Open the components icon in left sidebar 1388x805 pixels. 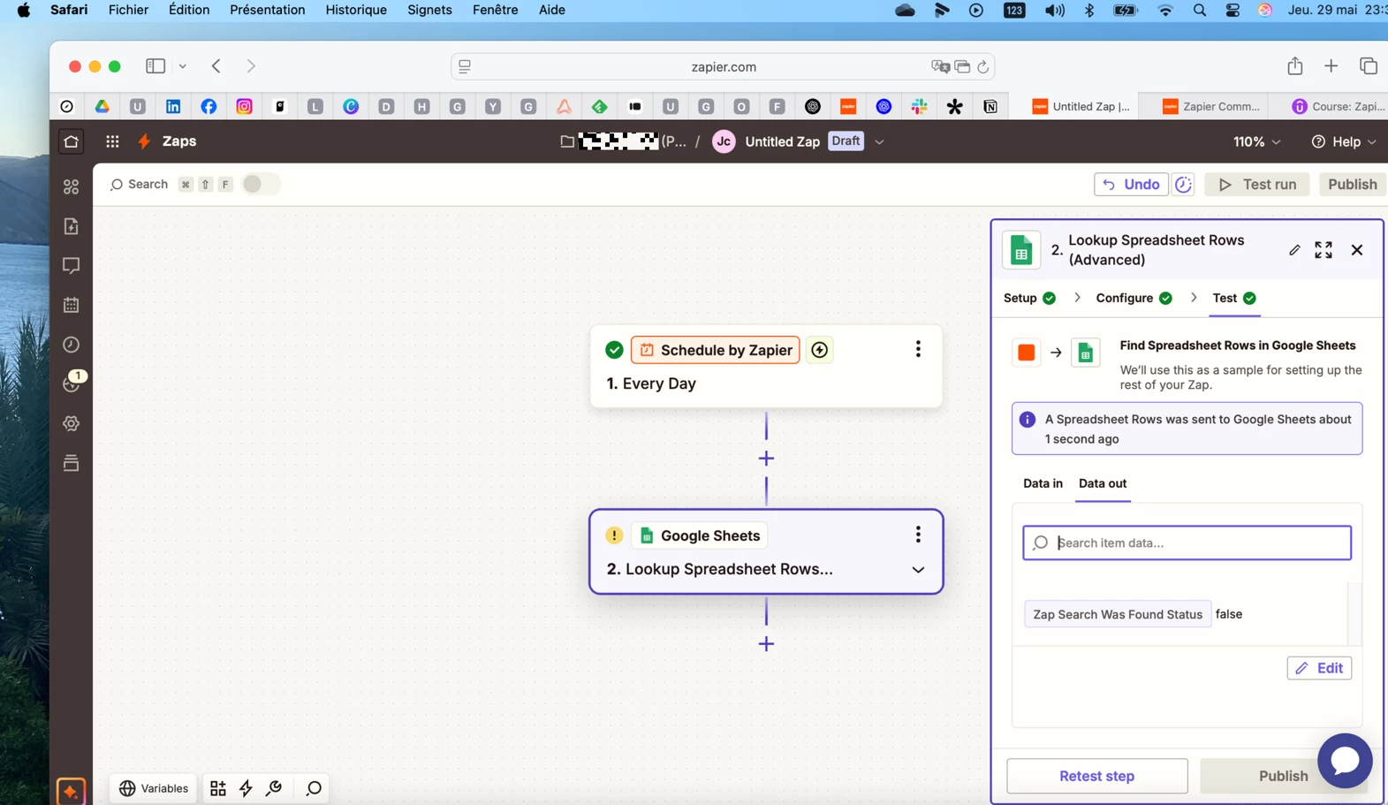click(72, 186)
